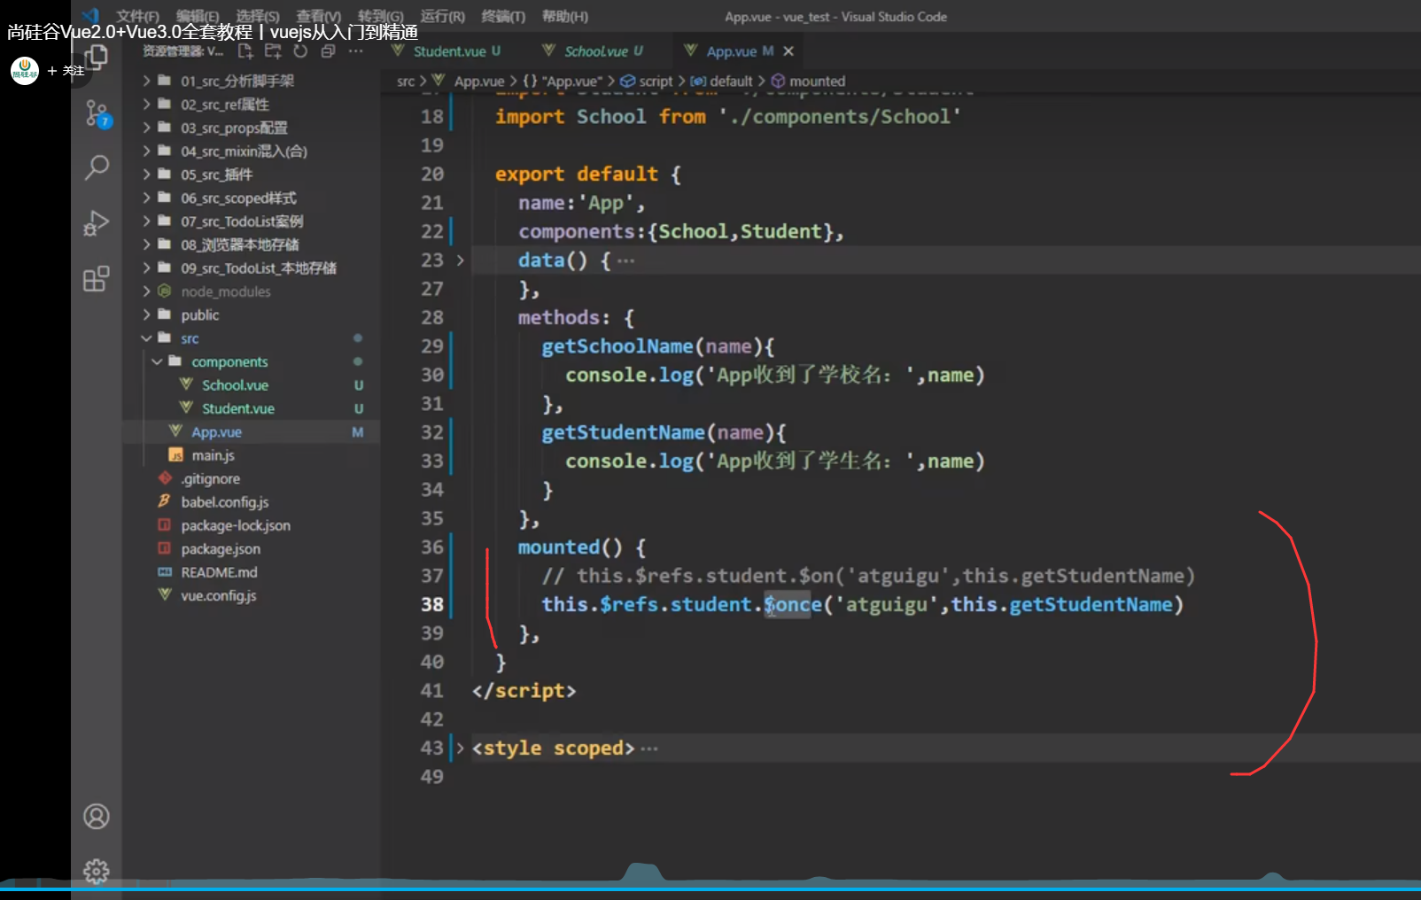The height and width of the screenshot is (900, 1421).
Task: Click the Accounts icon
Action: 97,816
